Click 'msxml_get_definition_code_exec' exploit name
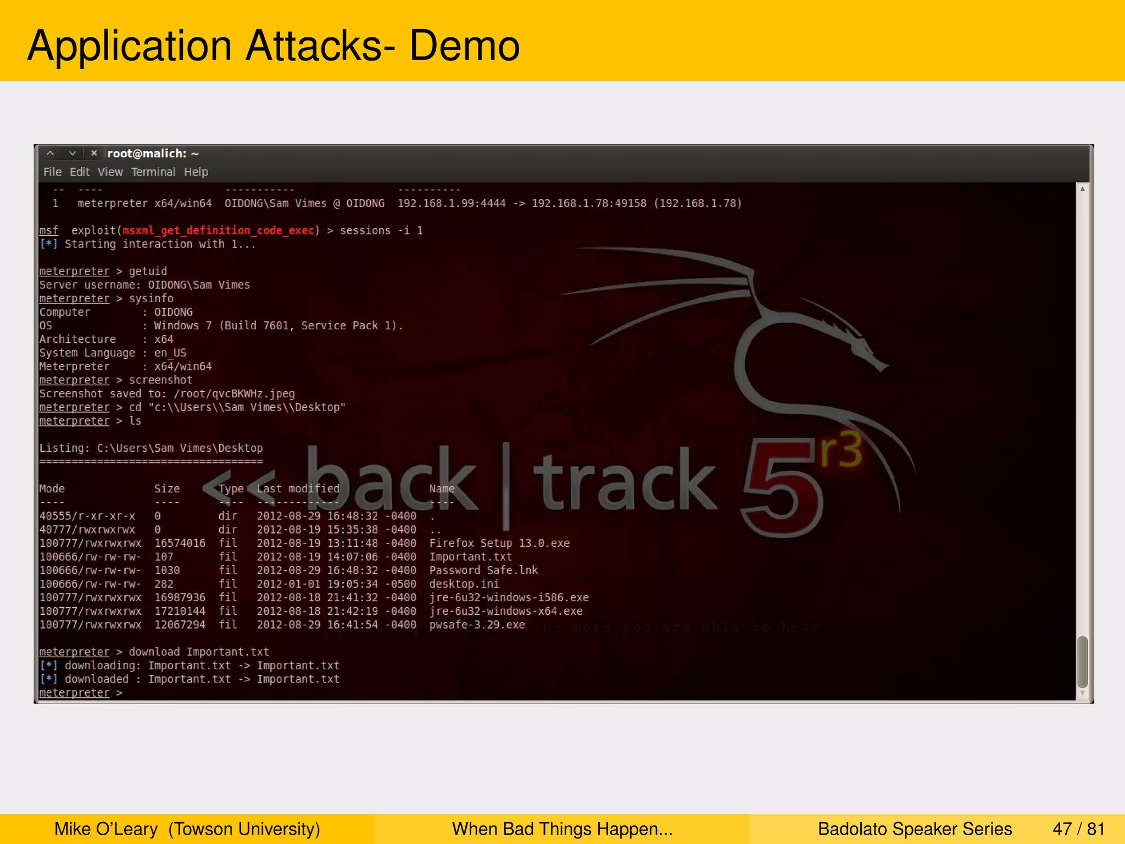Viewport: 1125px width, 844px height. click(x=218, y=231)
